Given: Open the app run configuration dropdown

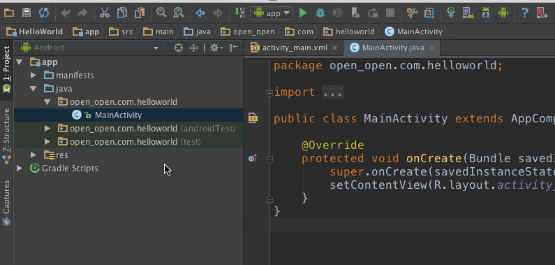Looking at the screenshot, I should pyautogui.click(x=272, y=13).
